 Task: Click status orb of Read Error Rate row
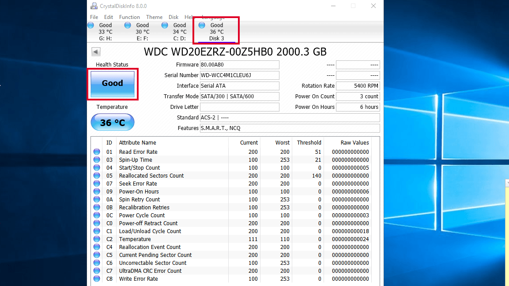pyautogui.click(x=97, y=152)
